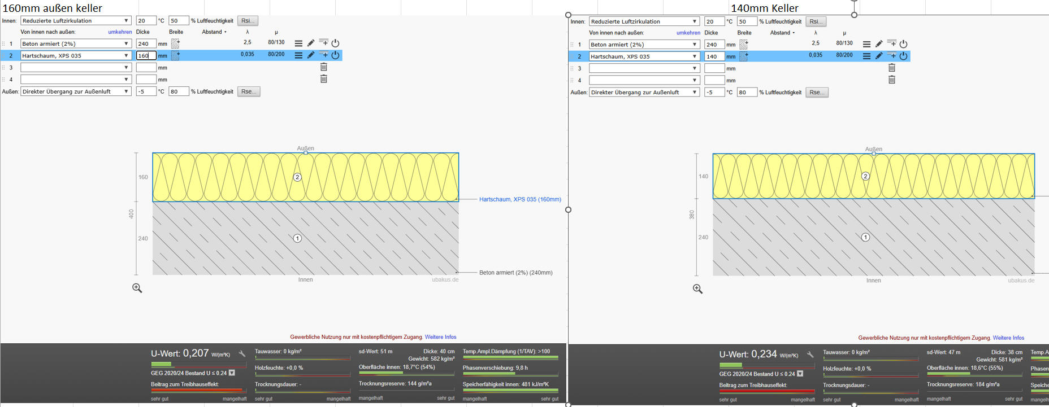Click the Dicke field showing 140 mm
The image size is (1049, 407).
tap(714, 56)
